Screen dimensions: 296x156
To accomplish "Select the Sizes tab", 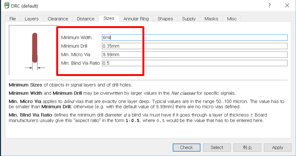I will (x=109, y=18).
